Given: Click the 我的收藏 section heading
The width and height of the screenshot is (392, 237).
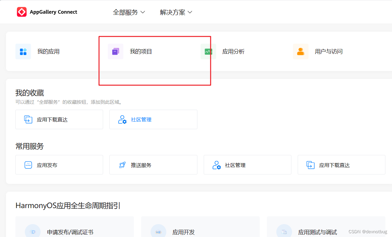Looking at the screenshot, I should [30, 93].
